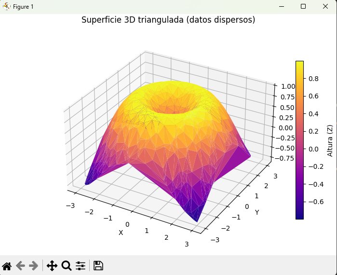Open Configure subplots sliders icon
This screenshot has height=275, width=337.
(x=81, y=265)
